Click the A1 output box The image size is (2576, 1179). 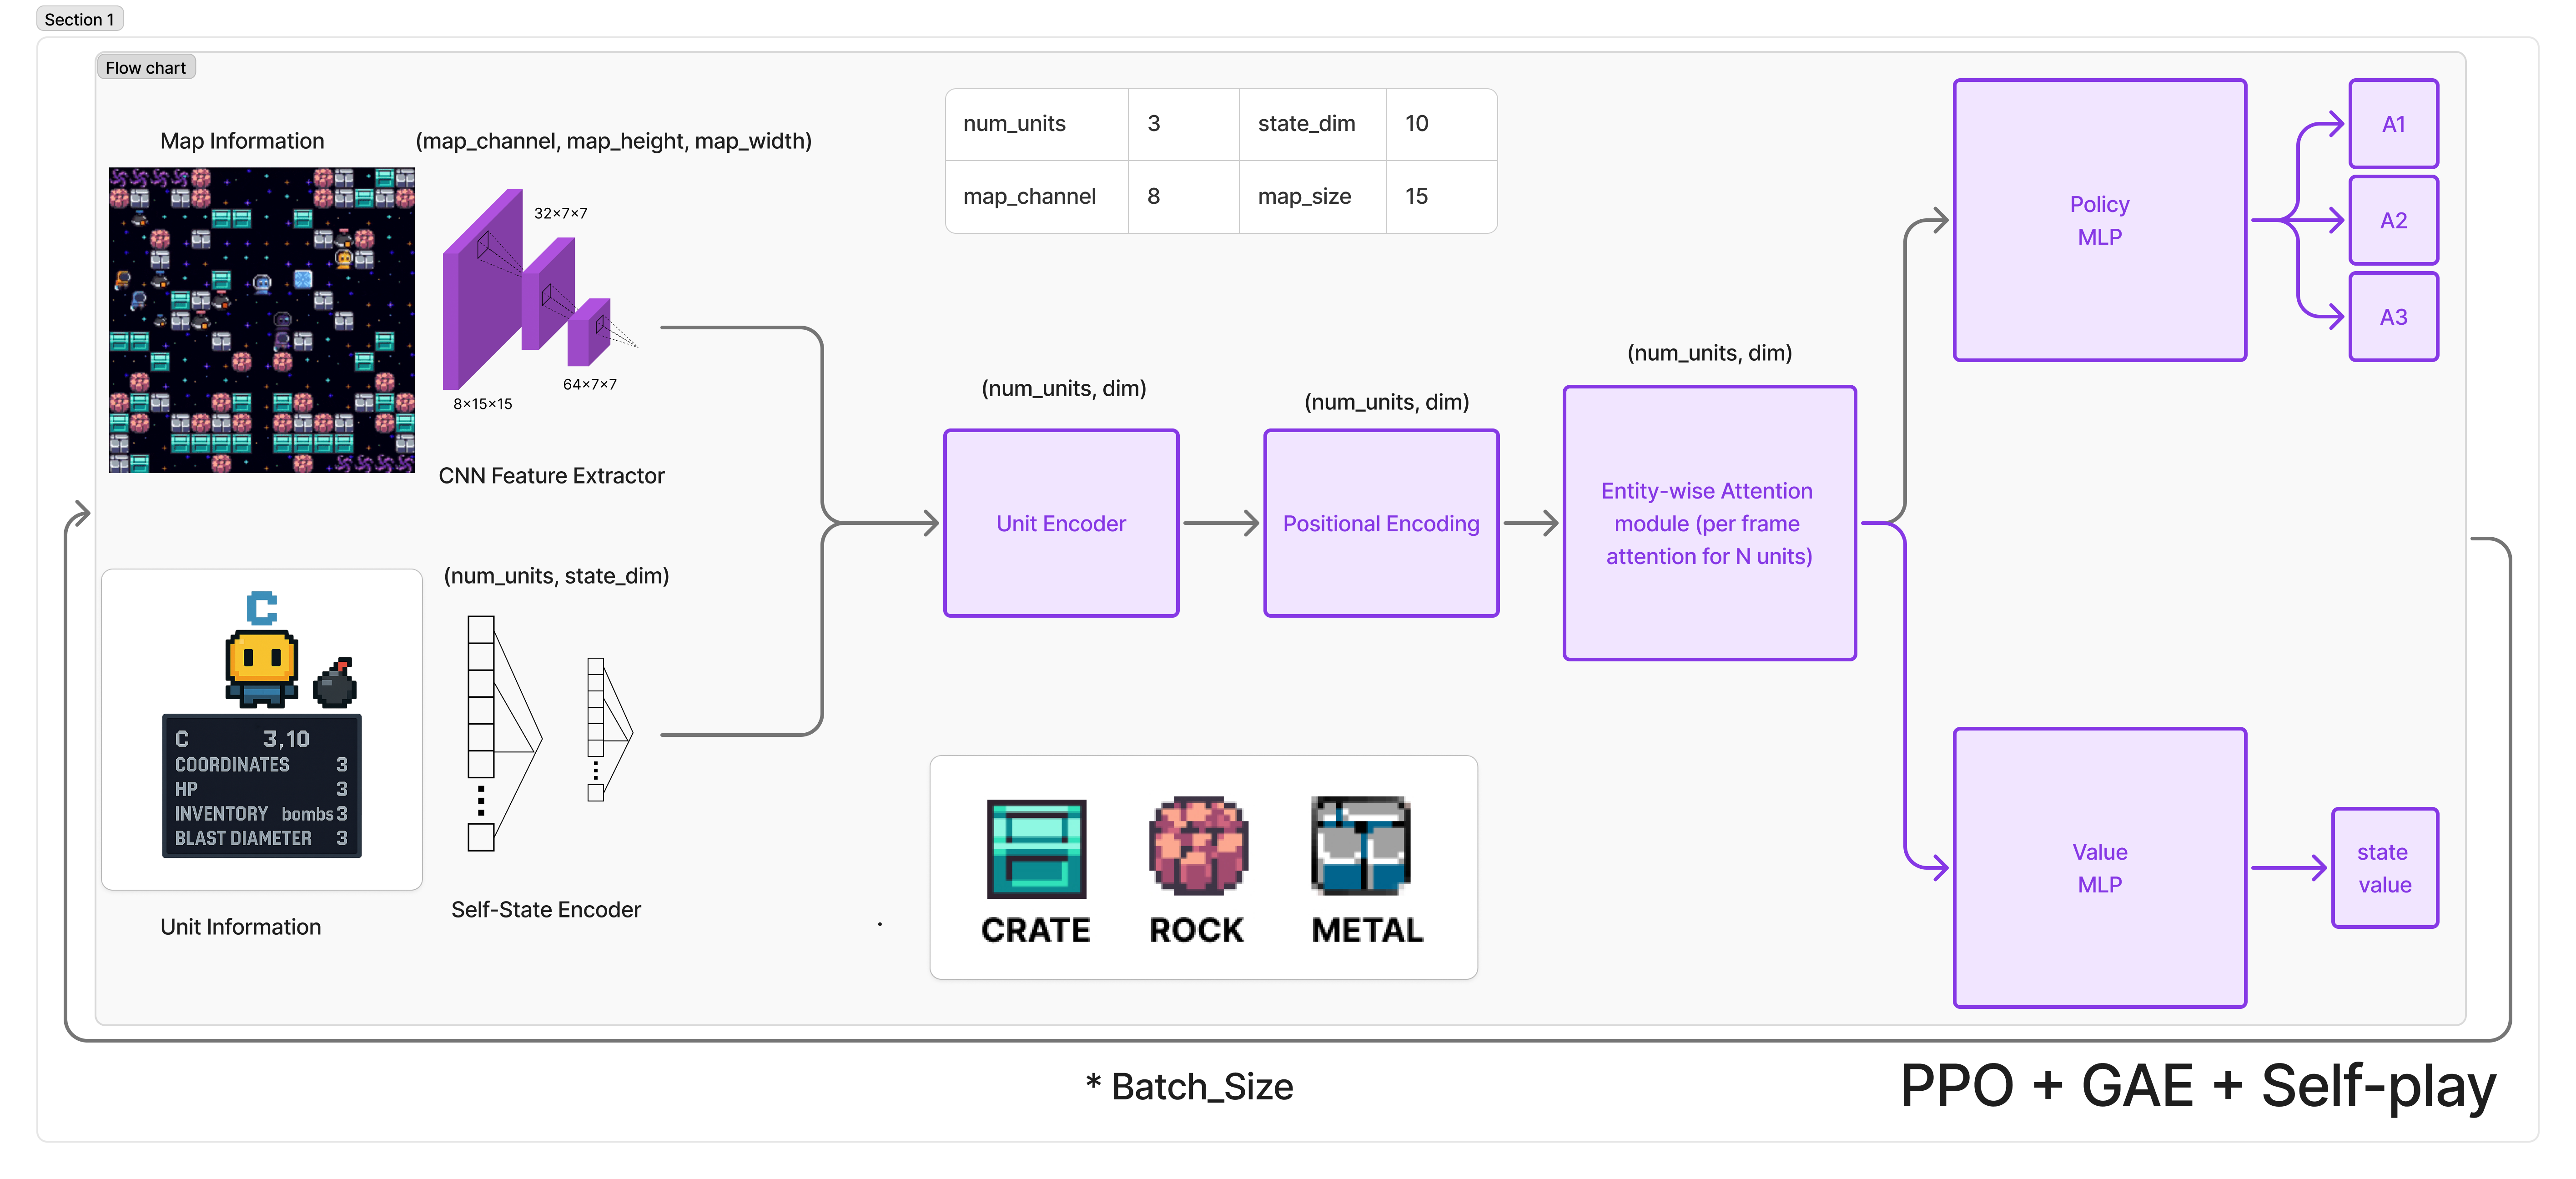pos(2393,124)
